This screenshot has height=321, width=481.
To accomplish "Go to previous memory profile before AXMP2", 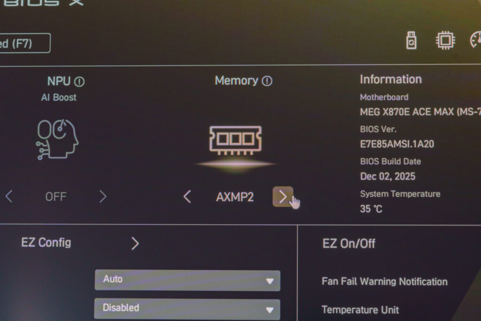I will [187, 196].
